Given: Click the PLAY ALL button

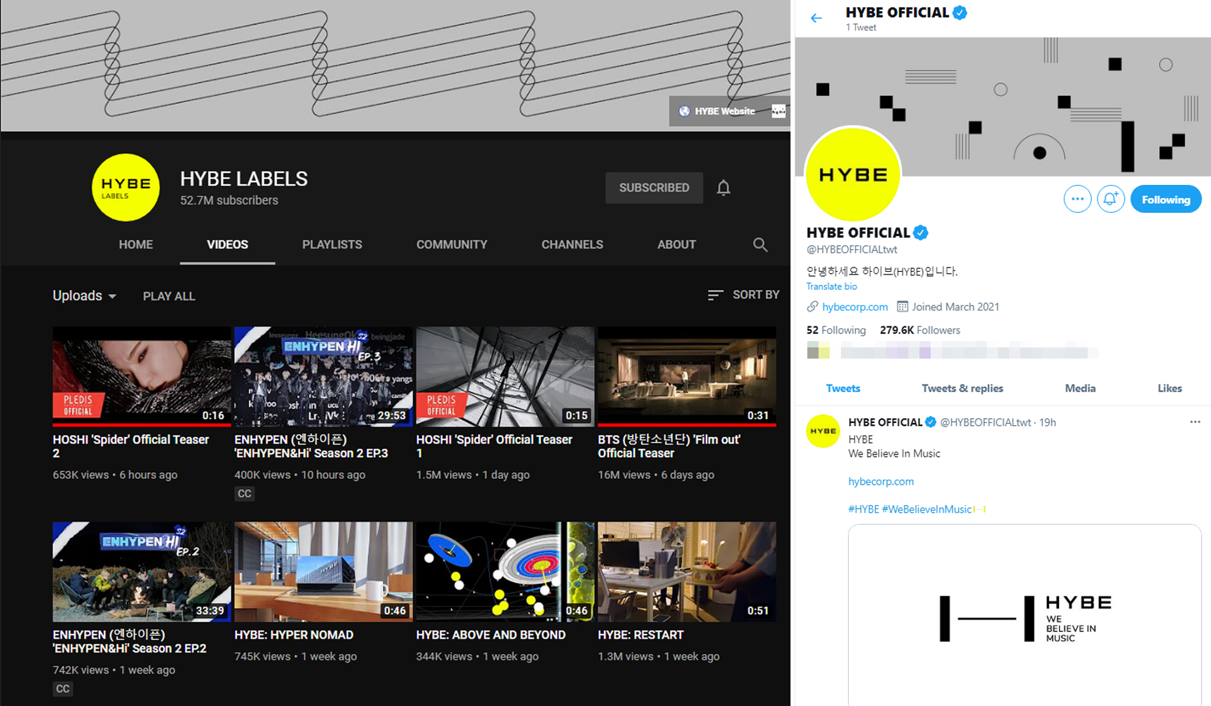Looking at the screenshot, I should click(169, 296).
